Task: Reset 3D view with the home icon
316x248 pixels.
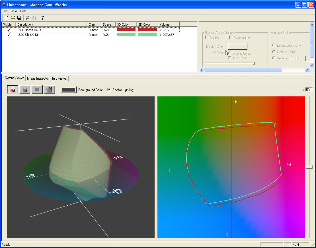Action: click(x=50, y=90)
